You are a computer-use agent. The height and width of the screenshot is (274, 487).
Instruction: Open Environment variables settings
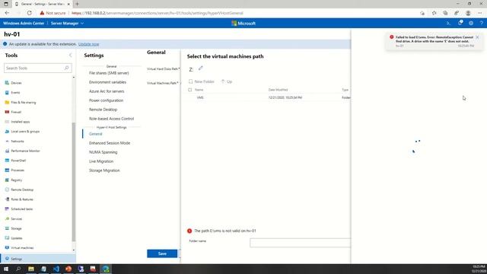click(x=107, y=82)
